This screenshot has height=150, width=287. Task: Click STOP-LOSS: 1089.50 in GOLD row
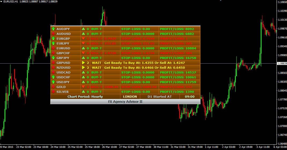pos(139,87)
